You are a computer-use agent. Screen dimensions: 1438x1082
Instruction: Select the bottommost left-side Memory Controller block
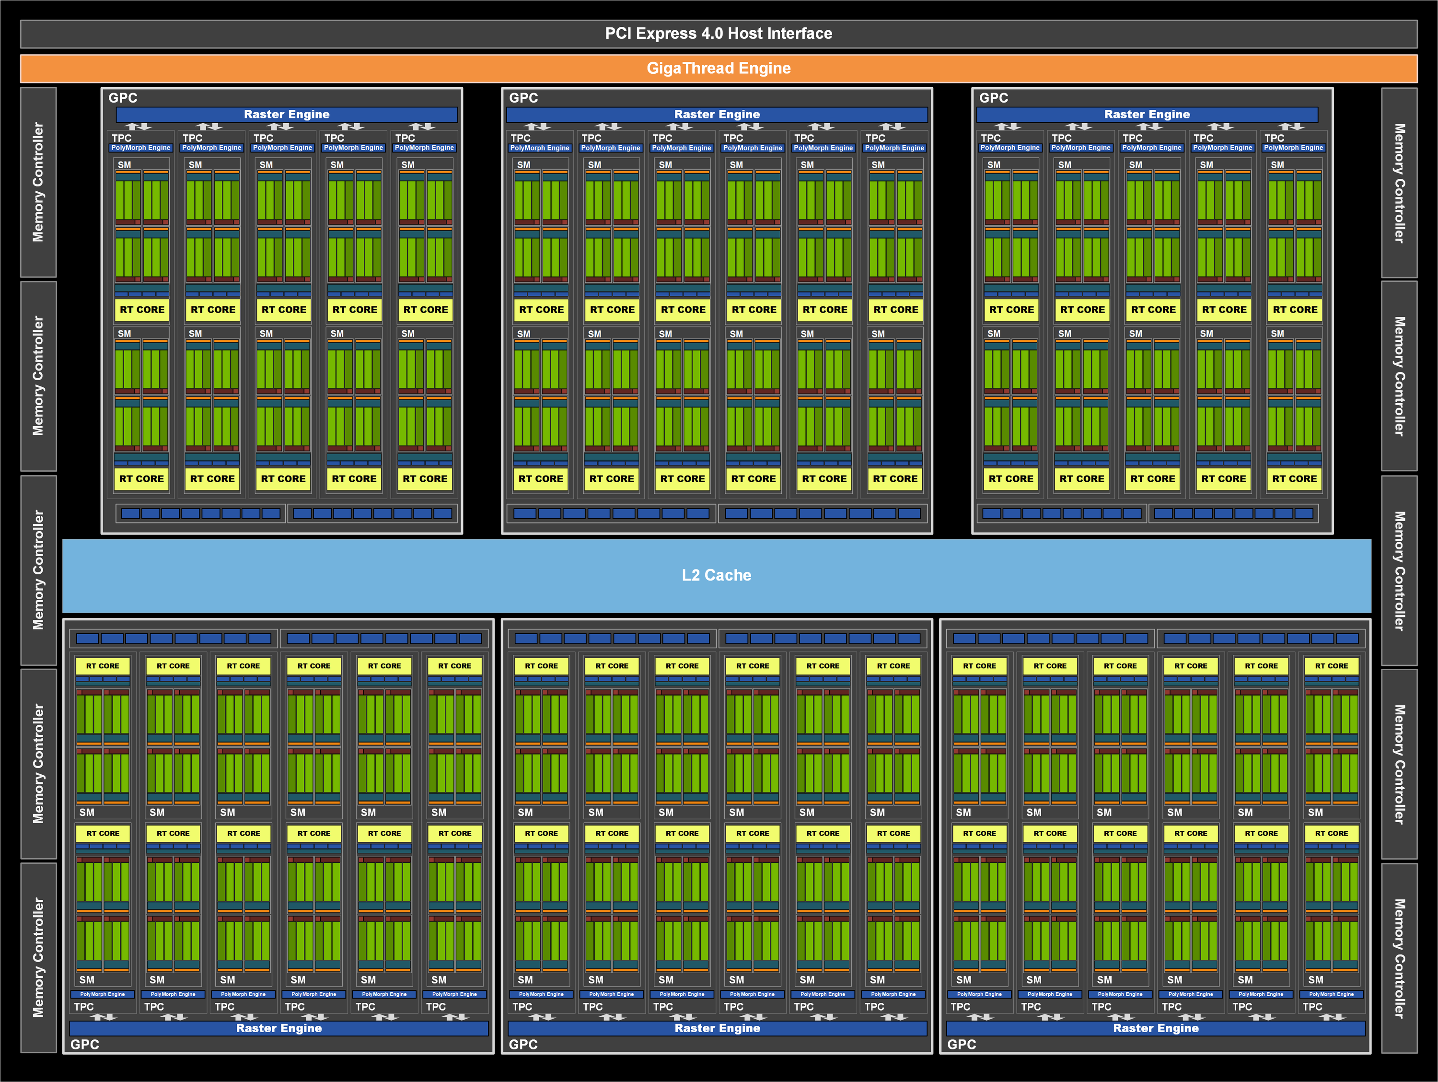point(38,957)
